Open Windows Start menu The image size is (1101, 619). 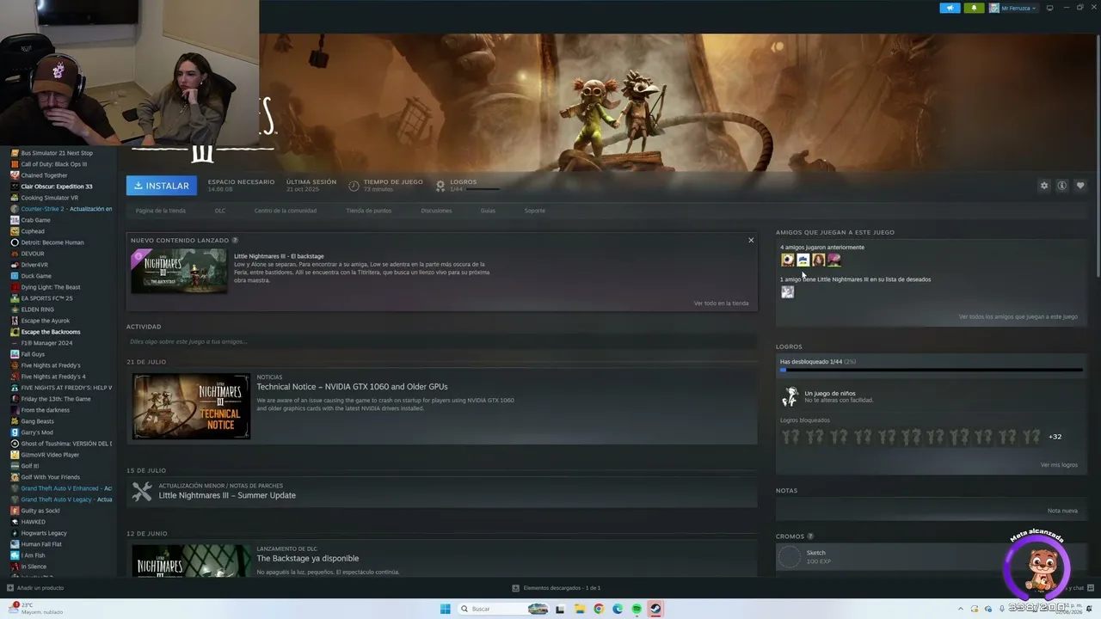point(445,609)
